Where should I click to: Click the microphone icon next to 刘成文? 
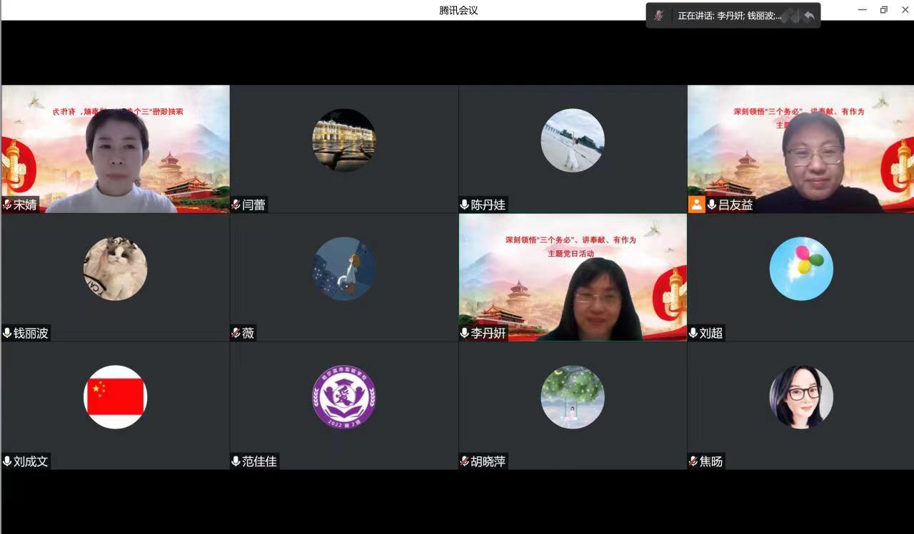[x=8, y=461]
